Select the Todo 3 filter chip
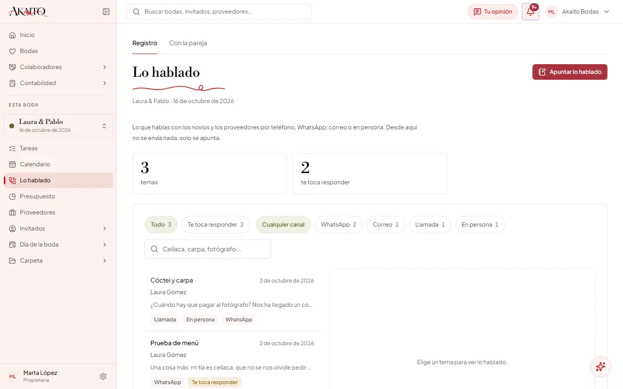 coord(161,225)
